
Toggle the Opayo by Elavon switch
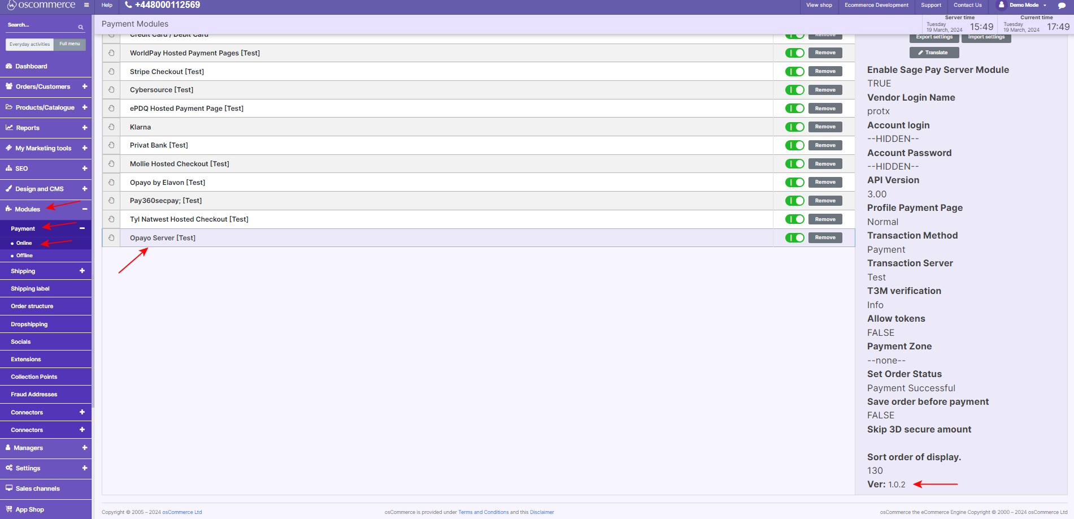[x=794, y=183]
